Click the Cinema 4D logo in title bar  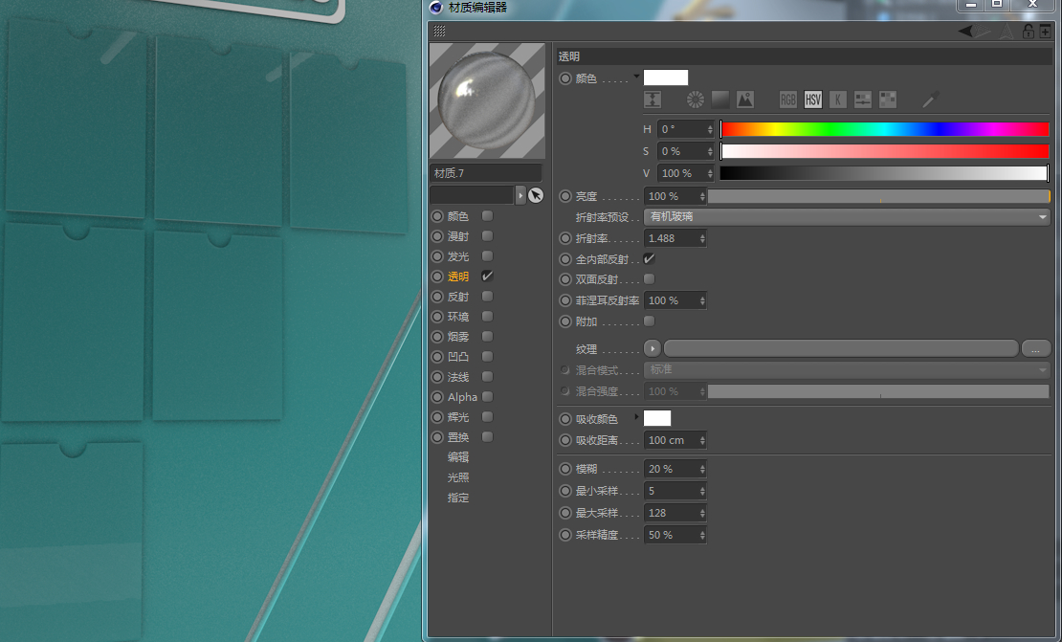pos(436,8)
